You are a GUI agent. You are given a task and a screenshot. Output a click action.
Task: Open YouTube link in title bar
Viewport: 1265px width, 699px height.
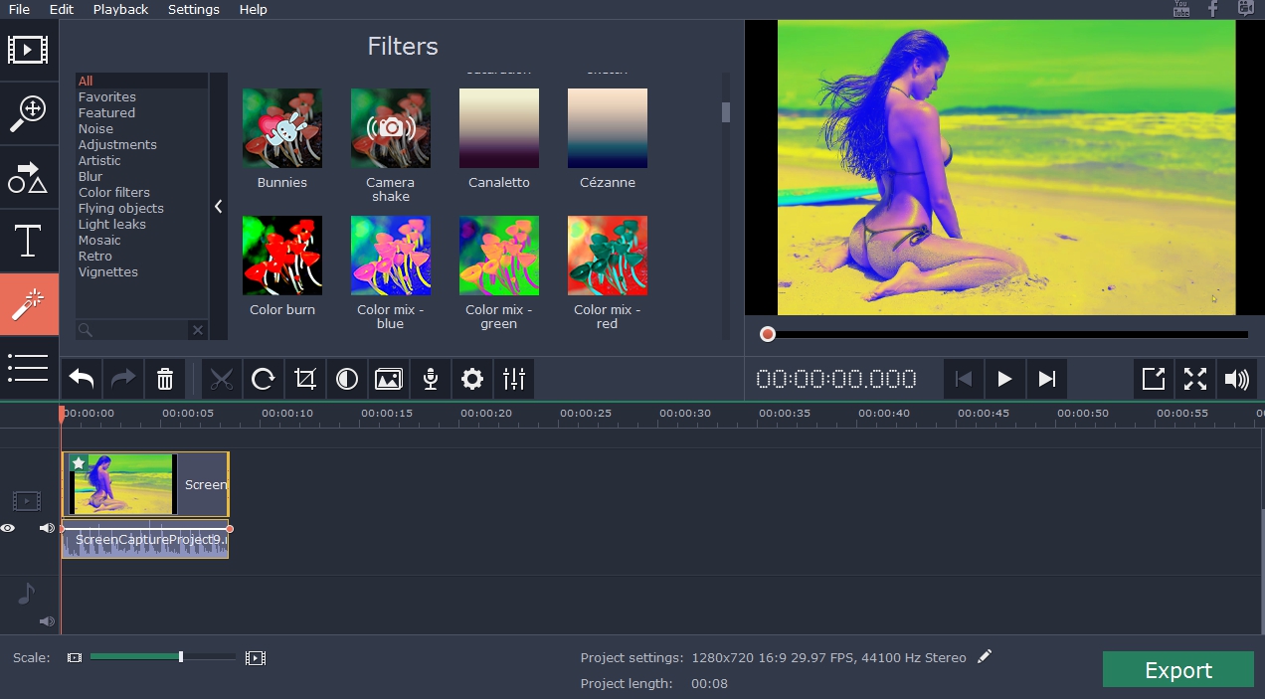coord(1181,9)
